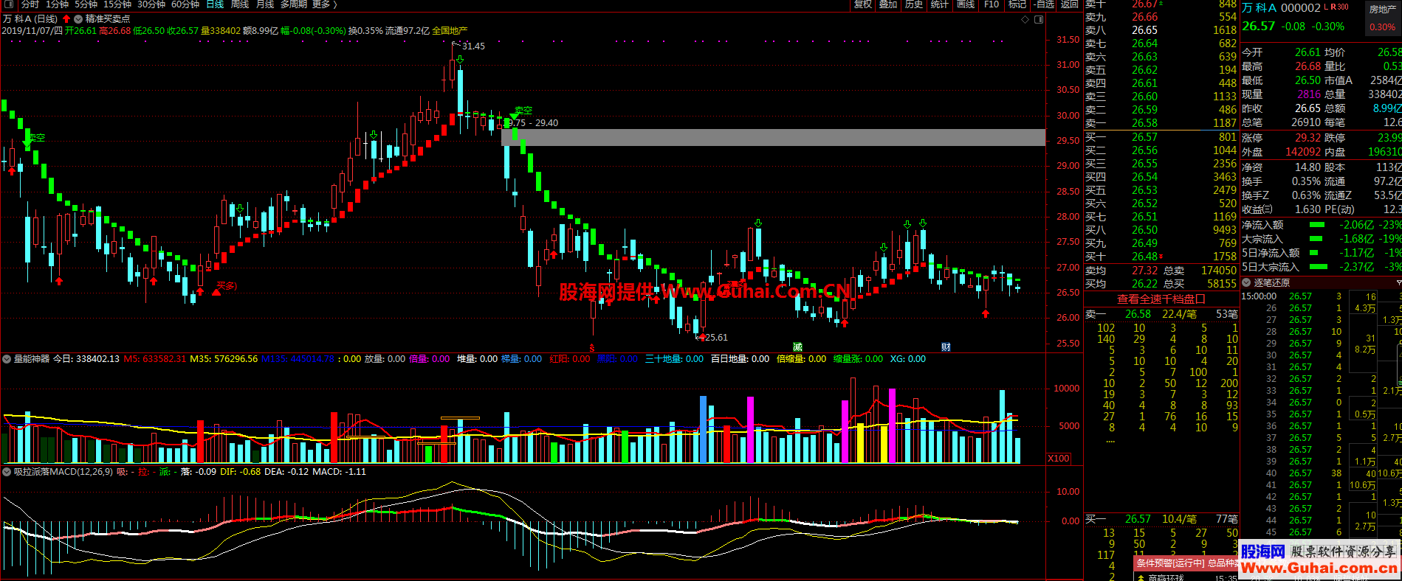1402x581 pixels.
Task: Click the 标记 mark toolbar button
Action: coord(1017,4)
